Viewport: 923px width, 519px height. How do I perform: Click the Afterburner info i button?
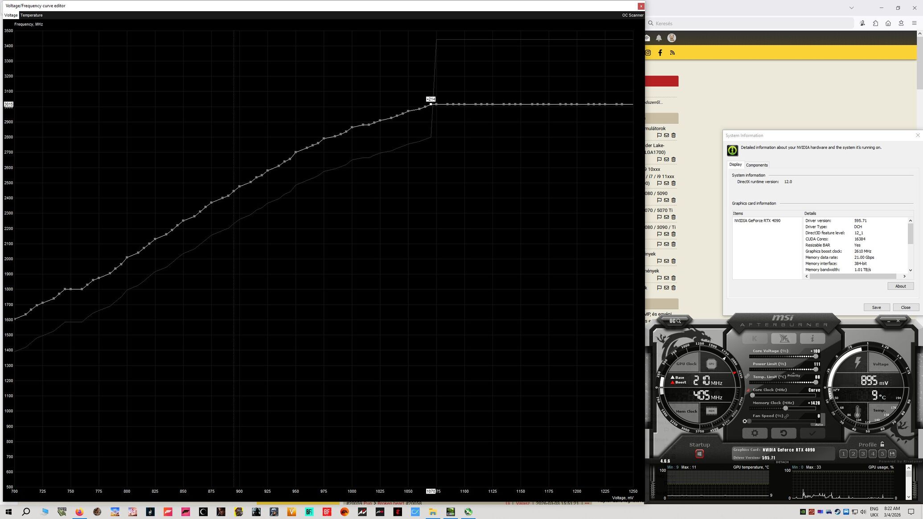click(x=812, y=339)
